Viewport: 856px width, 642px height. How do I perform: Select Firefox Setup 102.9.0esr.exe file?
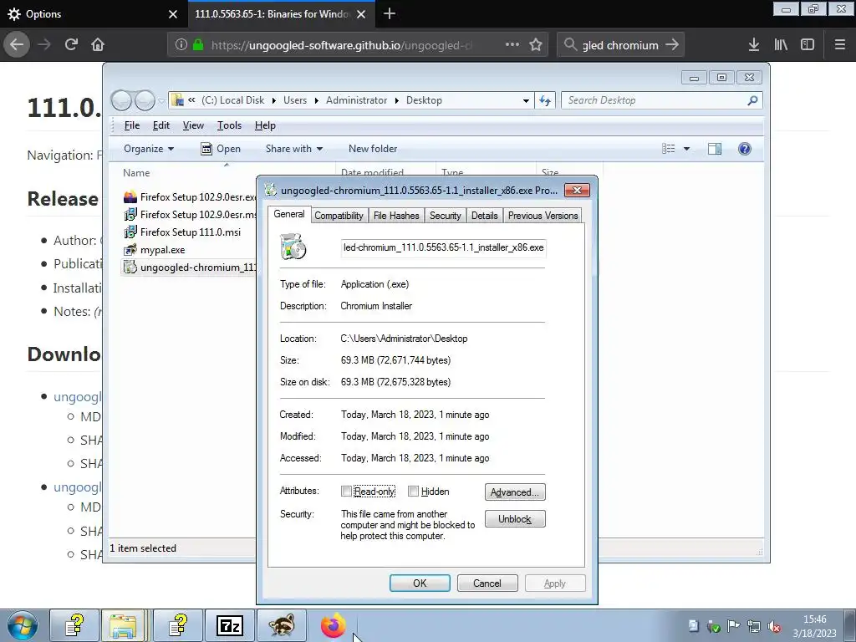click(190, 197)
